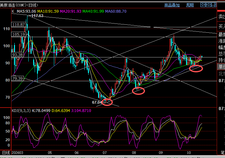This screenshot has height=158, width=225.
Task: Select the red circle marking the October low
Action: tap(196, 69)
